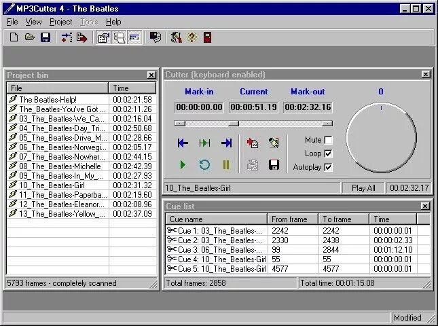Select file 10_The_Beatles-Girl in Project bin
Image resolution: width=438 pixels, height=326 pixels.
click(81, 185)
